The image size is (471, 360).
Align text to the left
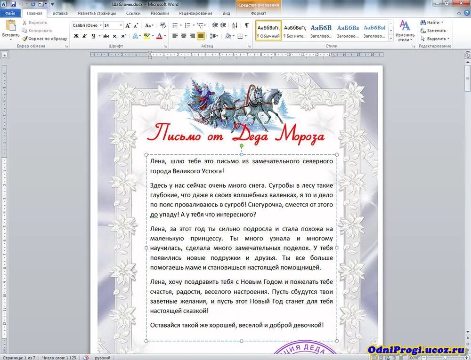coord(175,36)
